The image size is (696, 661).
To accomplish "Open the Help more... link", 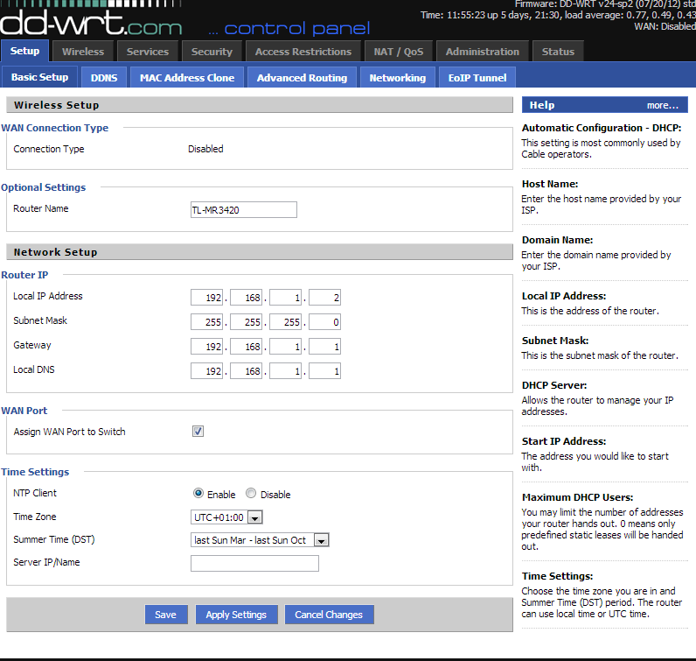I will (x=662, y=105).
